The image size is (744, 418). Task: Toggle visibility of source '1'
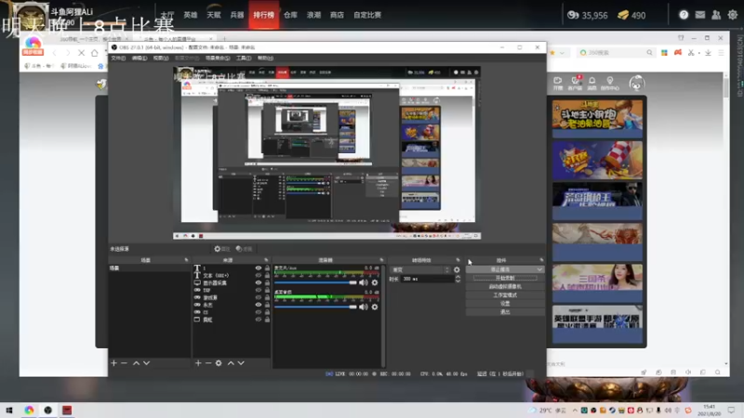click(259, 268)
